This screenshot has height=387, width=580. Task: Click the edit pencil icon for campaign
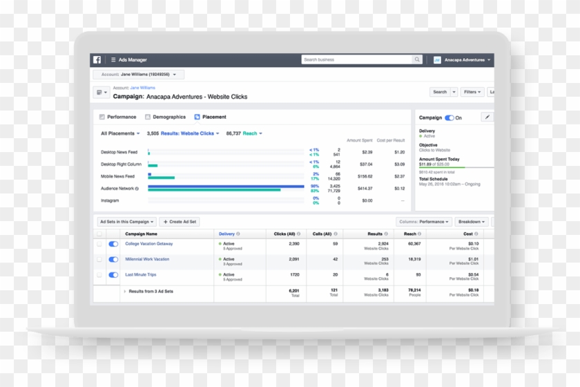(487, 117)
